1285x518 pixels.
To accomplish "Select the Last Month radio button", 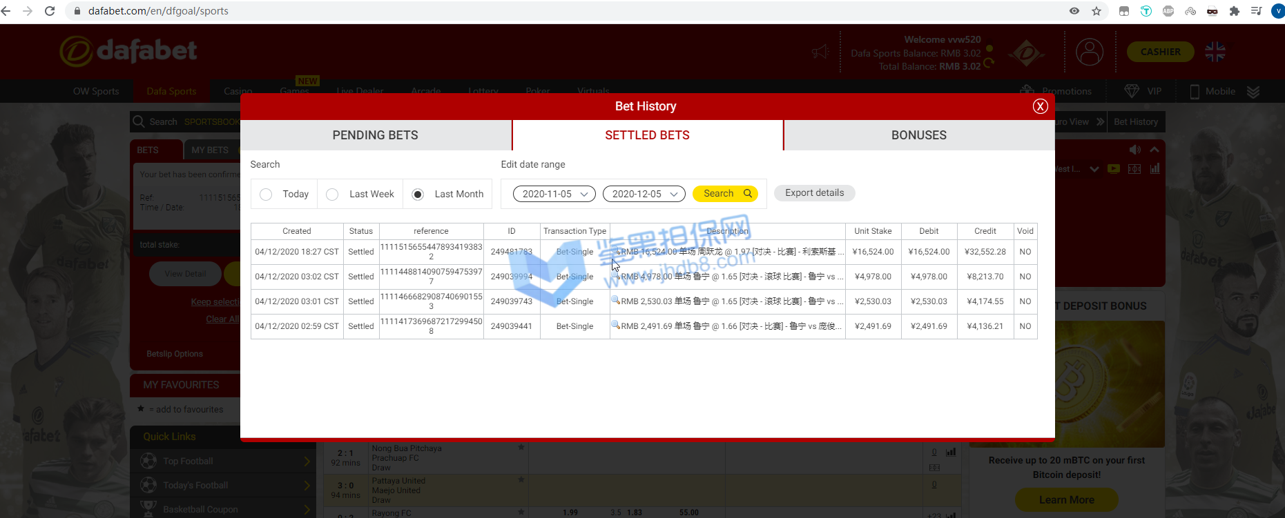I will click(418, 195).
